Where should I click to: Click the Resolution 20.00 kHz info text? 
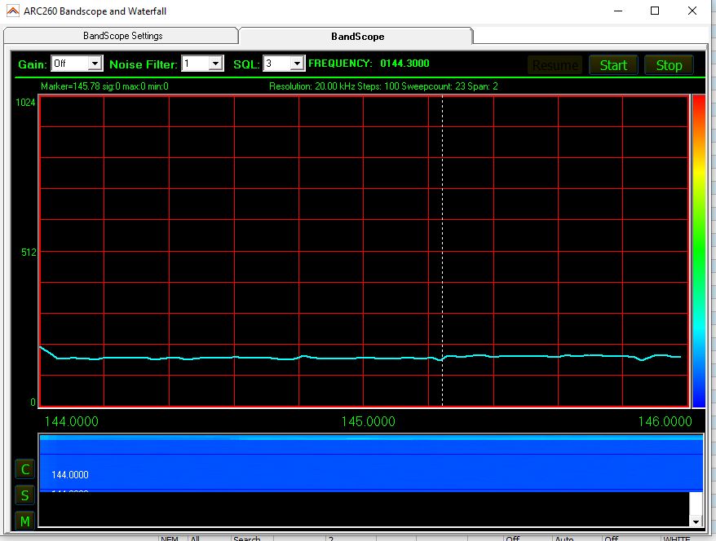[383, 86]
